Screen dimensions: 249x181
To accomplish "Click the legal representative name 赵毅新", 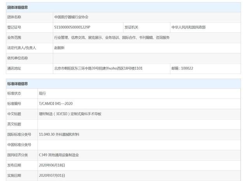I will pyautogui.click(x=60, y=48).
